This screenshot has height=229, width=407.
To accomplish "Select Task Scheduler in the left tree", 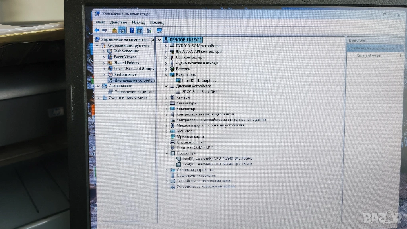I will (x=126, y=51).
